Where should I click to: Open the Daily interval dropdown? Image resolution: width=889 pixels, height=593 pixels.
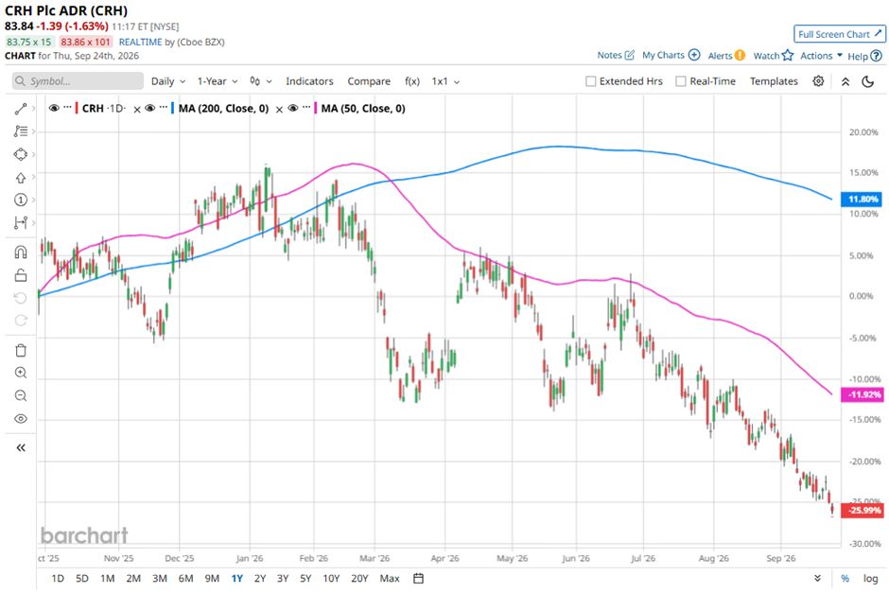coord(168,81)
